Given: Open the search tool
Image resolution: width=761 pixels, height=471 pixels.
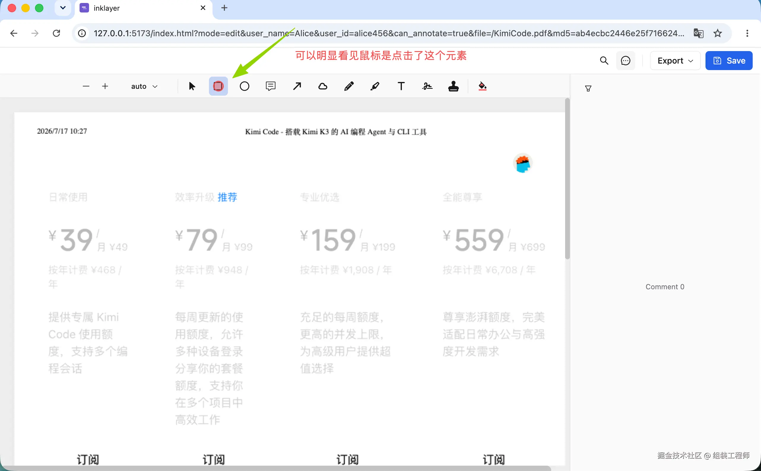Looking at the screenshot, I should 604,60.
